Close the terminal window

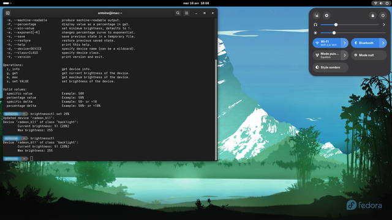click(x=213, y=13)
